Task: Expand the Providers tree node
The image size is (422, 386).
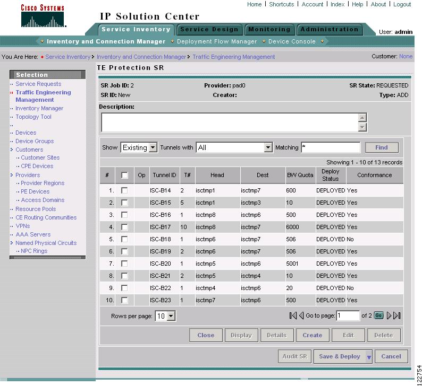Action: pos(12,175)
